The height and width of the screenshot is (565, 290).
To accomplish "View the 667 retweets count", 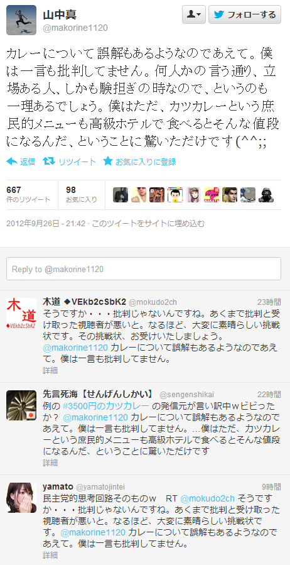I will (28, 194).
